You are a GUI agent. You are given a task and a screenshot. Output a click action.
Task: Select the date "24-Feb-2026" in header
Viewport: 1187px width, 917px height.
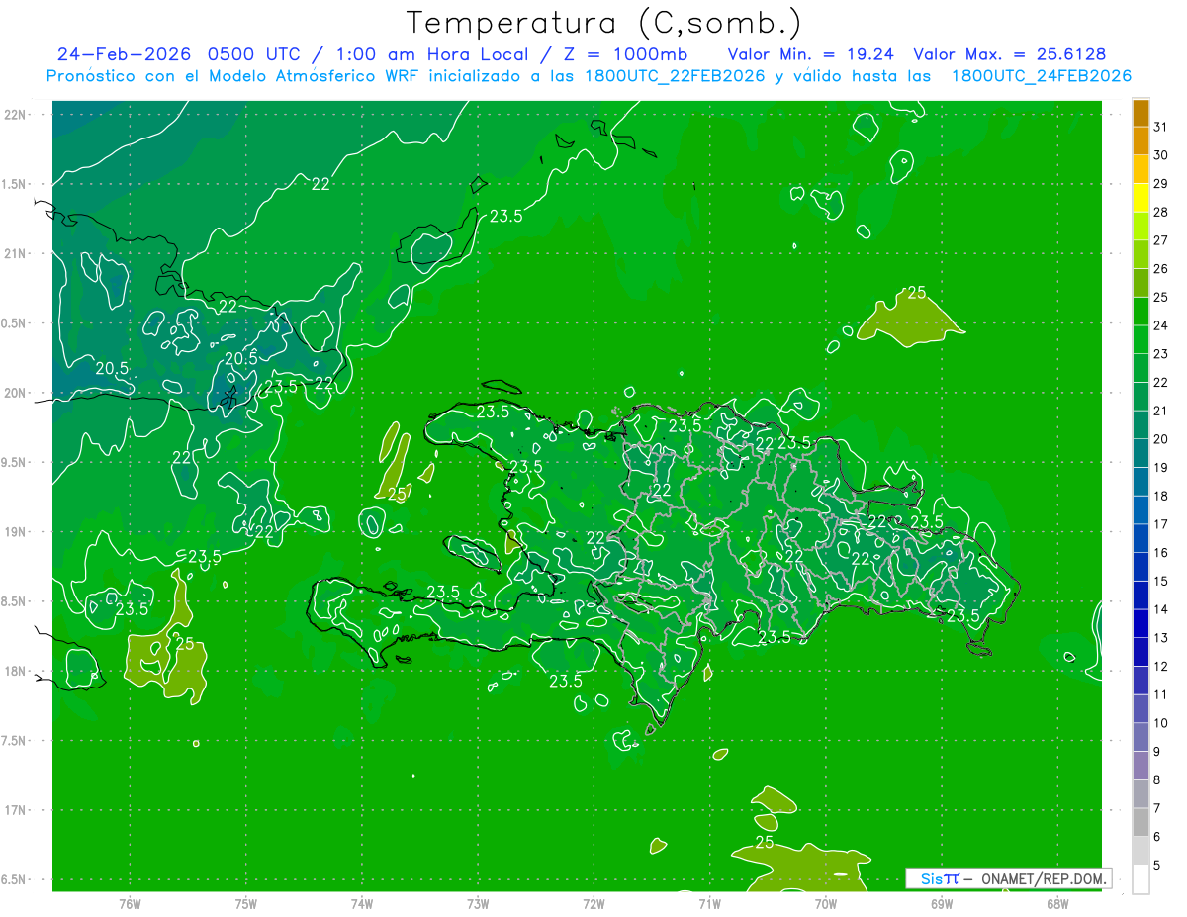125,54
